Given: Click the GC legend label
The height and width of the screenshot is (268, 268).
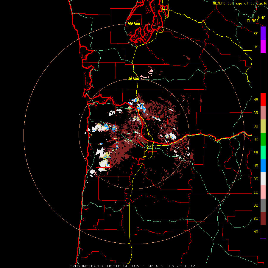Looking at the screenshot, I should (x=255, y=205).
